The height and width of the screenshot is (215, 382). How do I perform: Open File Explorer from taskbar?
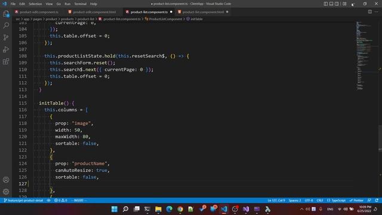click(158, 209)
